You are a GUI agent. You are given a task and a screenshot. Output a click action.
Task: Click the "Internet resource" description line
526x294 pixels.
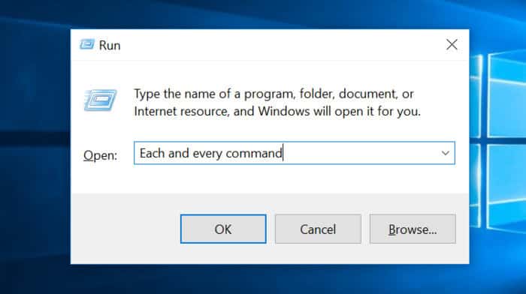(x=277, y=111)
